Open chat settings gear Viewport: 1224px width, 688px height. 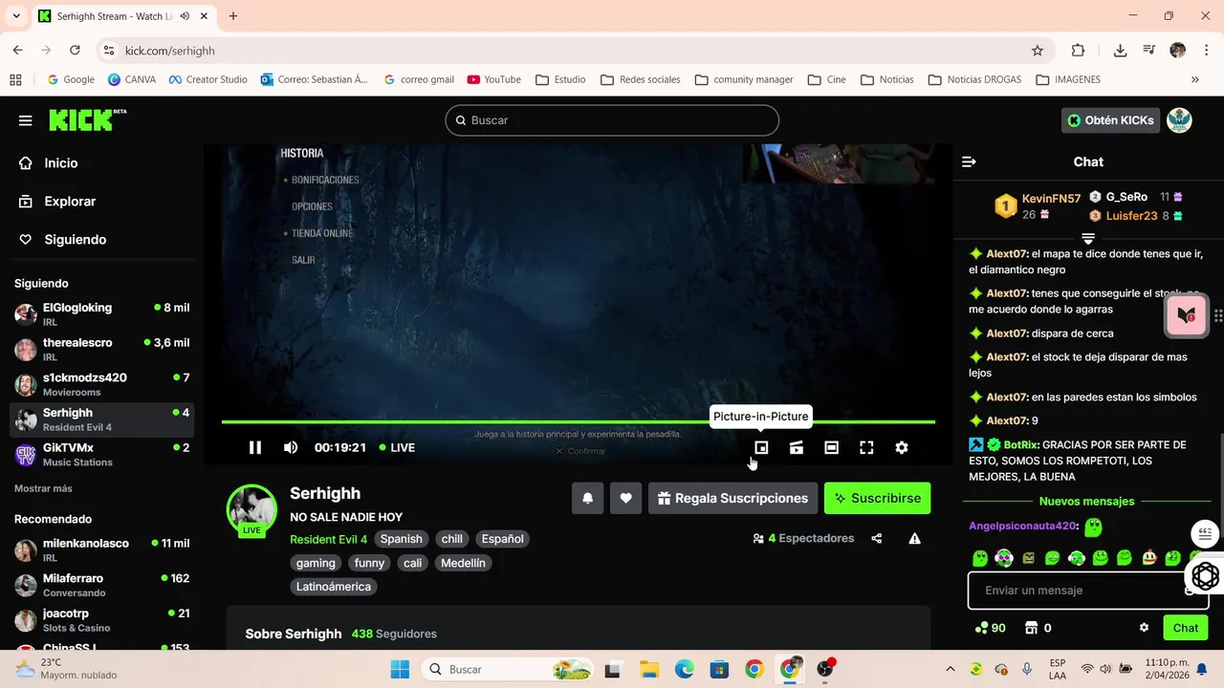pos(1144,628)
